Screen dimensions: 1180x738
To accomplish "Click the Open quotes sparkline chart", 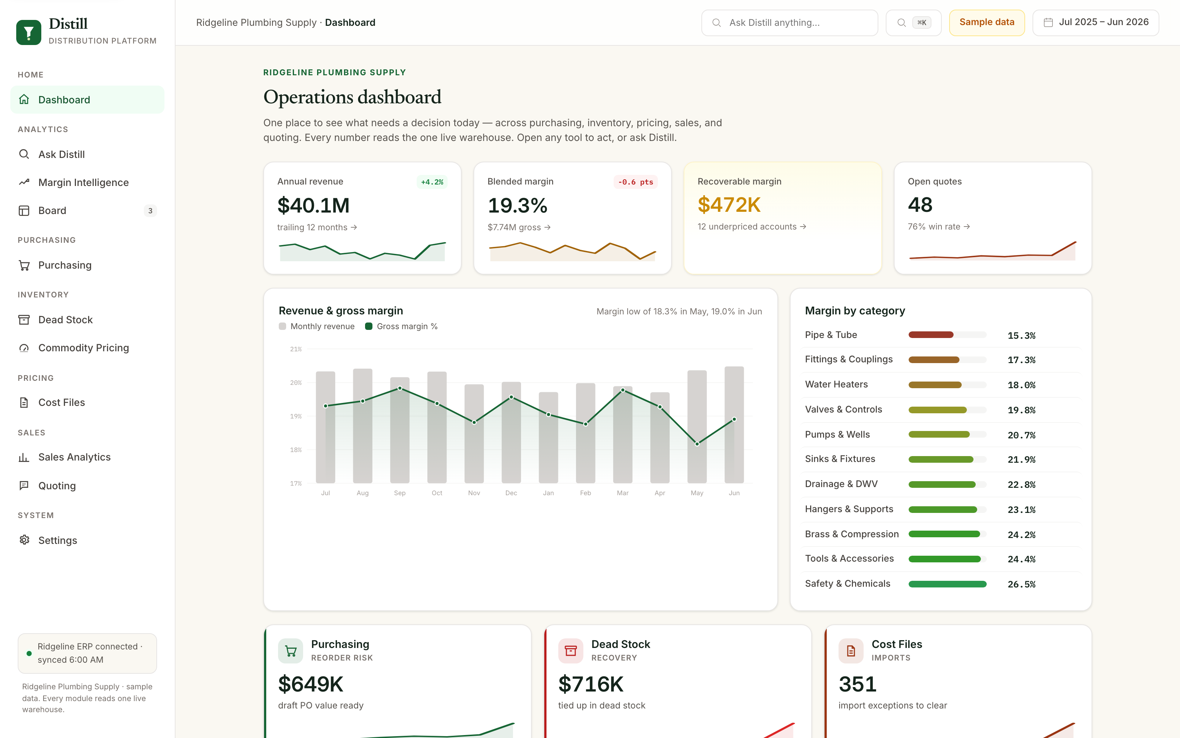I will tap(992, 251).
